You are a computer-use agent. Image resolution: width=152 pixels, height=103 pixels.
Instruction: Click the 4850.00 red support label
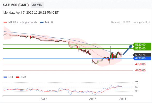[140, 64]
